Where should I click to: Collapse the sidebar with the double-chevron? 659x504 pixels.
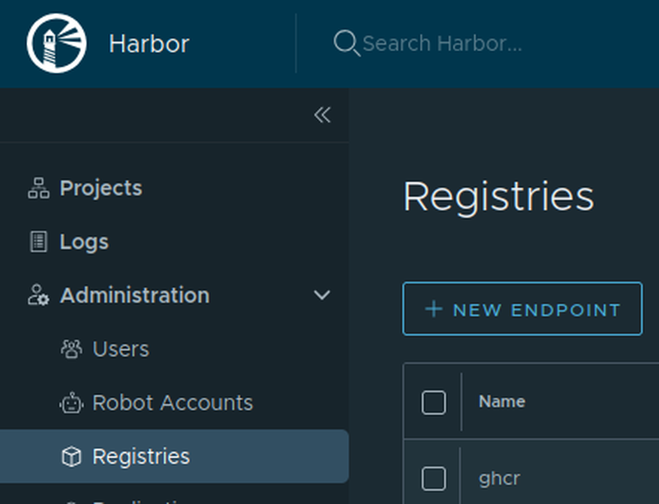(322, 115)
